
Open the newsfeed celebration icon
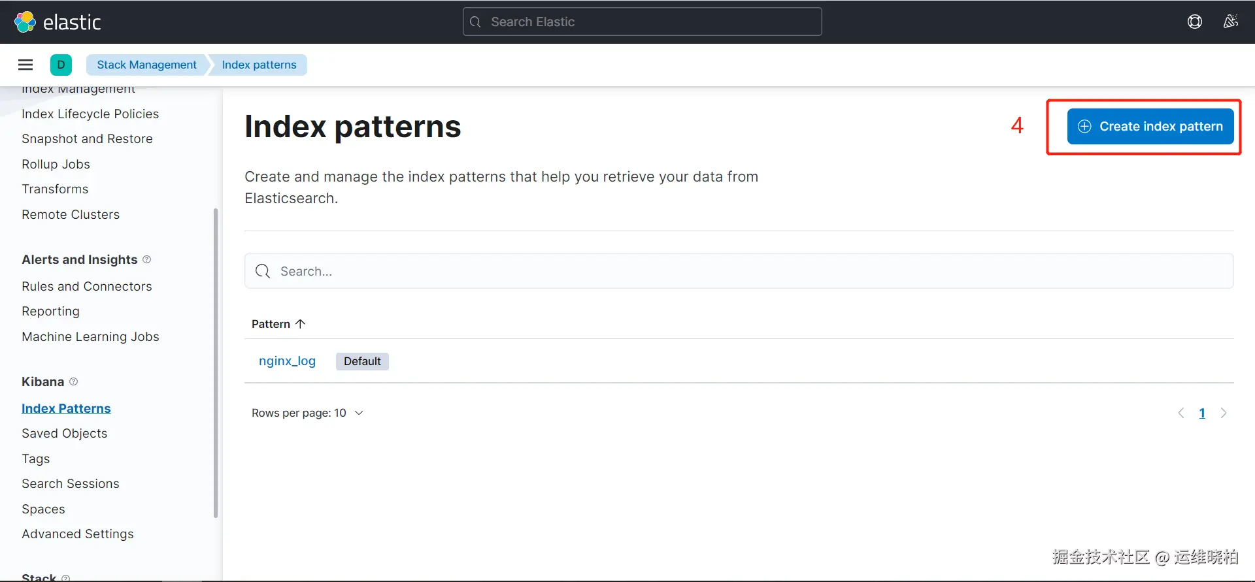pyautogui.click(x=1230, y=22)
